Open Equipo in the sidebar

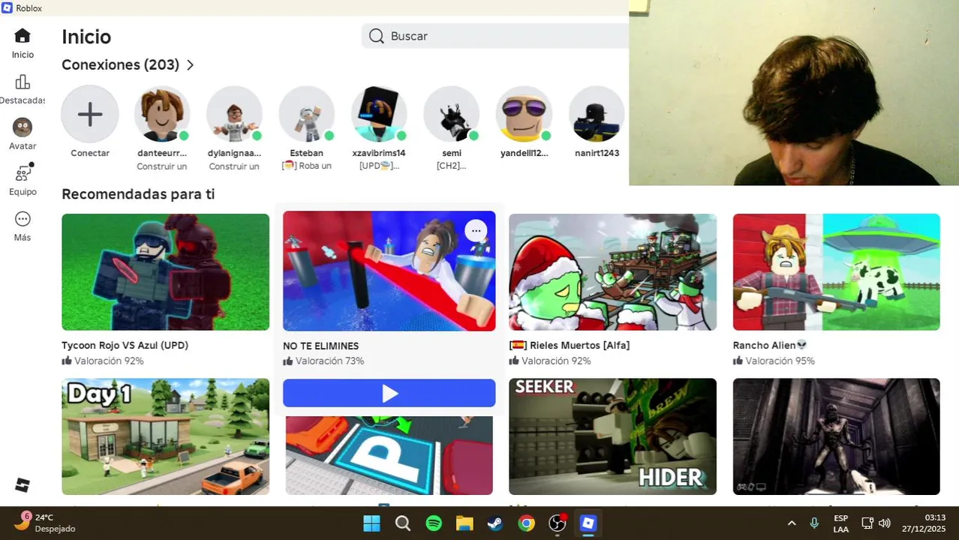(x=23, y=173)
